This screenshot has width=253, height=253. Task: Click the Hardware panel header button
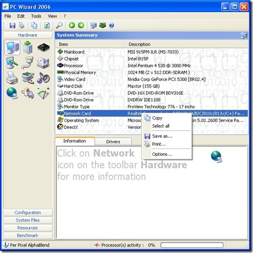28,35
